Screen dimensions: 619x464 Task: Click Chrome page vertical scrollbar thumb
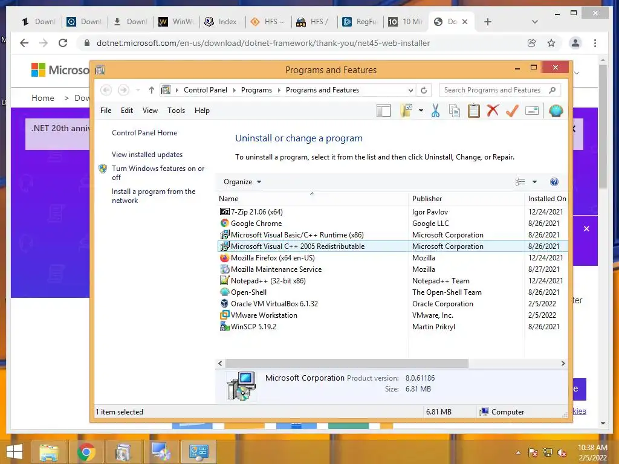pos(603,126)
